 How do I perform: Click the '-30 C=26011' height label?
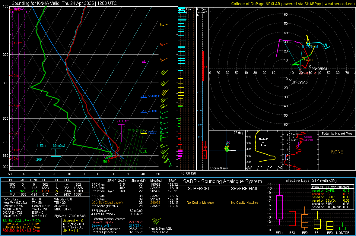pyautogui.click(x=150, y=96)
